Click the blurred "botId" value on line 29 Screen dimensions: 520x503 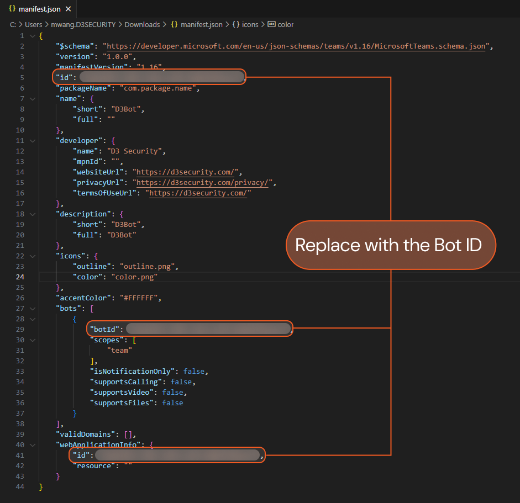208,330
